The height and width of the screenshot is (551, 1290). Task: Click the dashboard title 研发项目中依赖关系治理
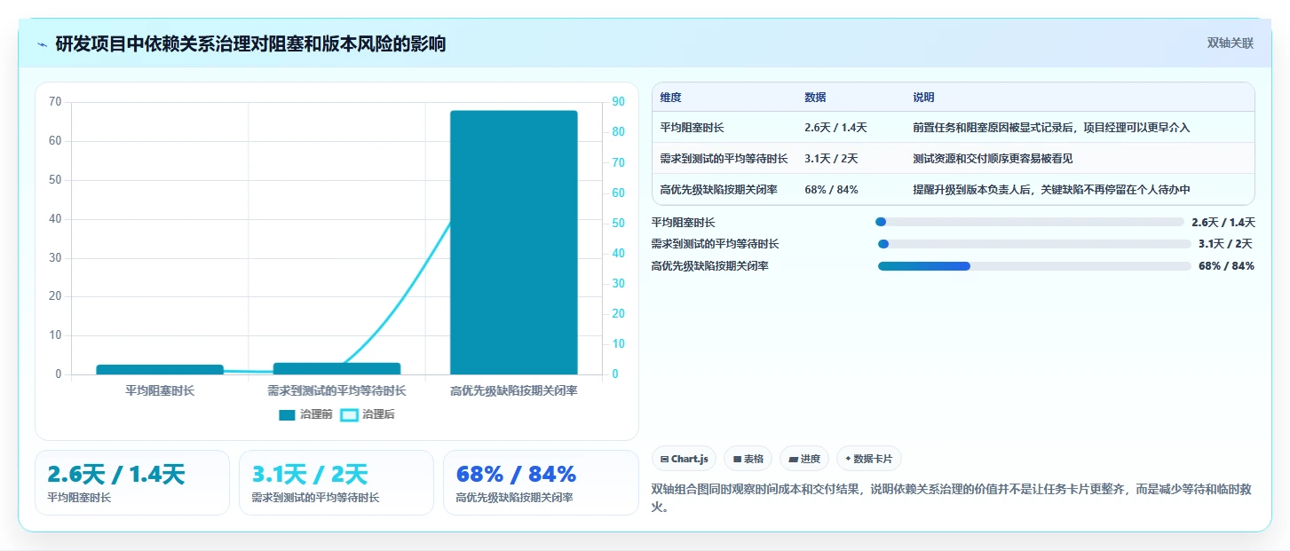point(250,44)
